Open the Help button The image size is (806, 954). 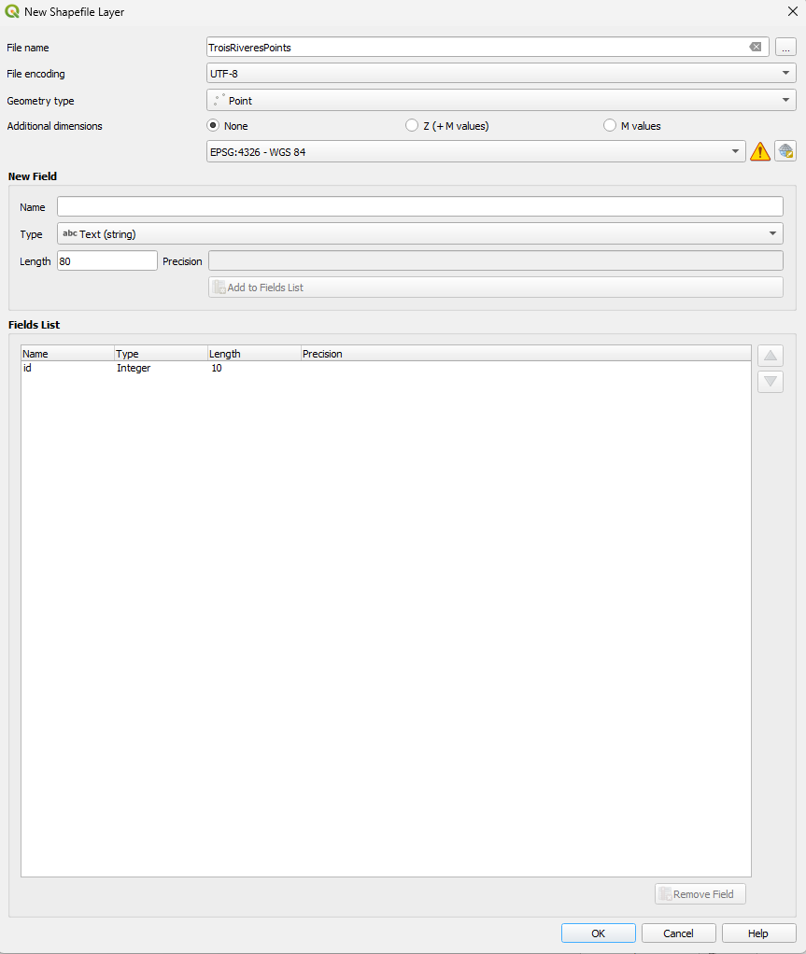point(758,933)
